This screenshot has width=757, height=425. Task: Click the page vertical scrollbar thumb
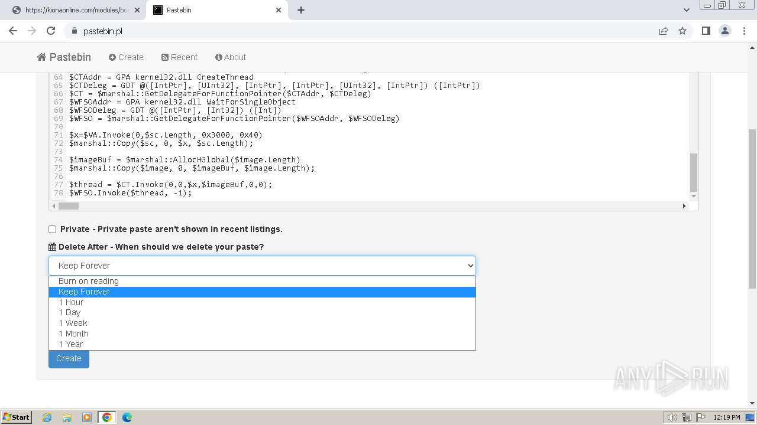pos(752,209)
